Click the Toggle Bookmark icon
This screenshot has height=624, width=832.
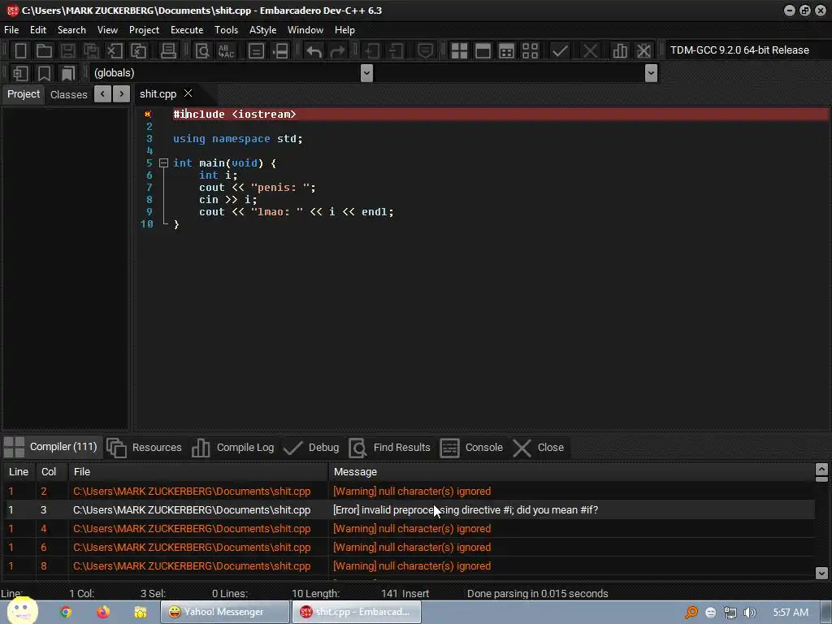[x=45, y=73]
